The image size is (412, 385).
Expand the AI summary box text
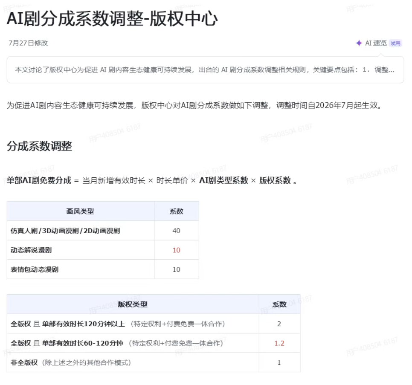pos(205,70)
